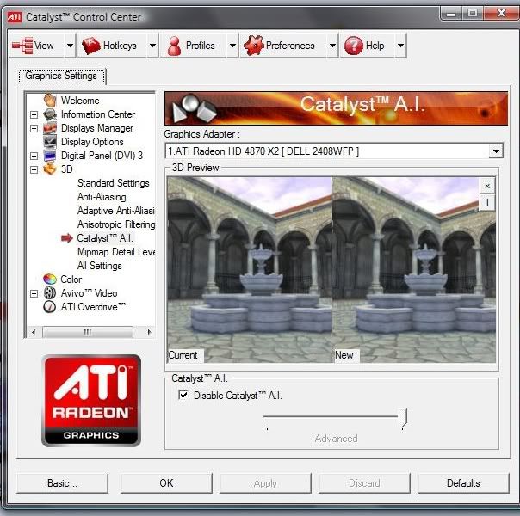Pause the 3D preview animation
Viewport: 520px width, 516px height.
(486, 203)
